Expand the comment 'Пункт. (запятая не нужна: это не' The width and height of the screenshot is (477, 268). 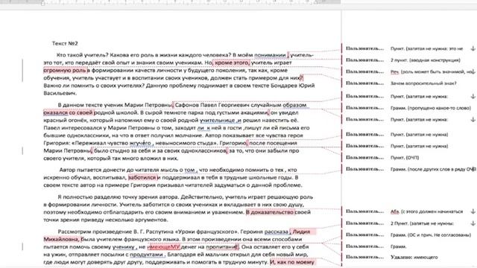pos(473,48)
